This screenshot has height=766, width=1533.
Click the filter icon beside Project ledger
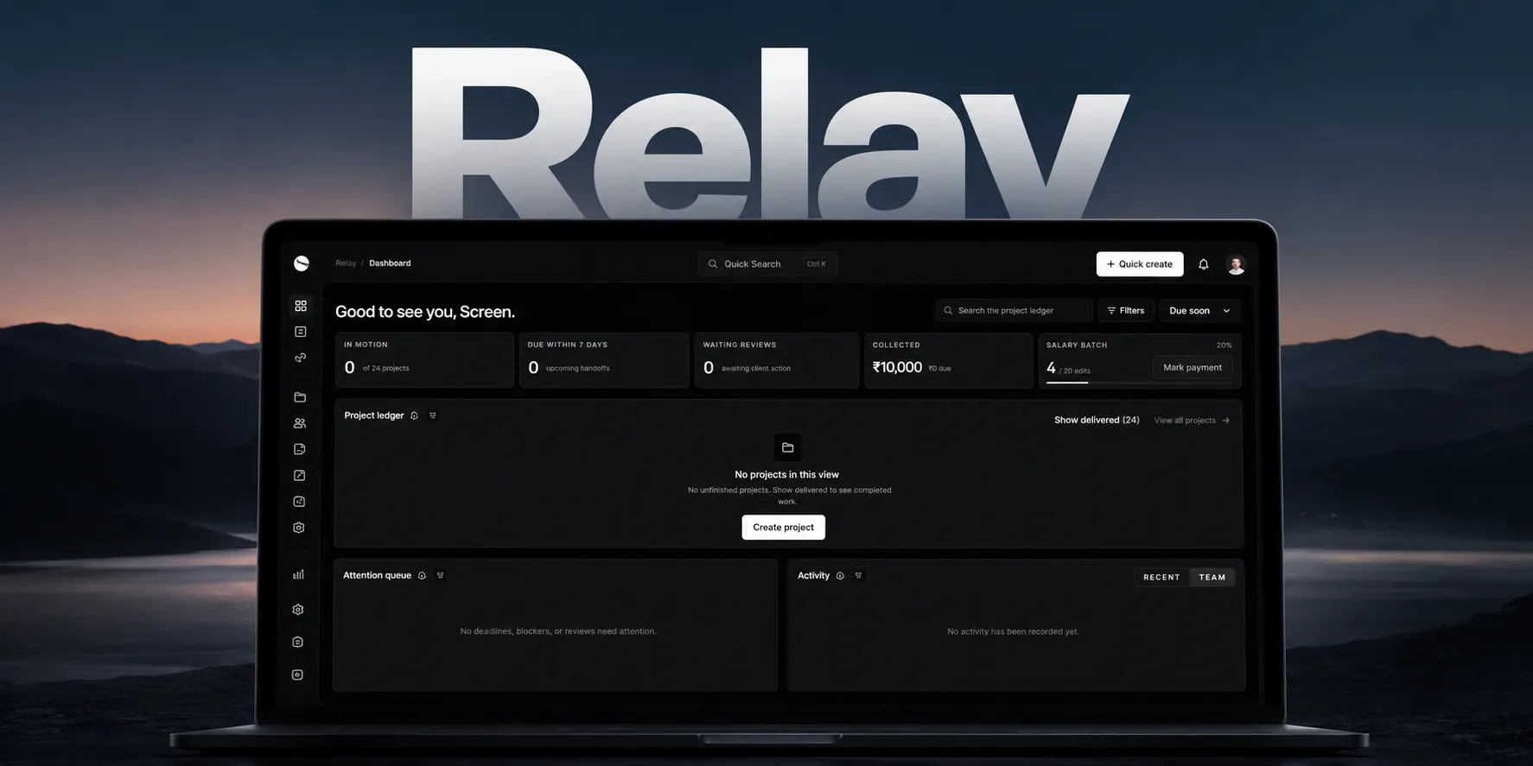433,416
